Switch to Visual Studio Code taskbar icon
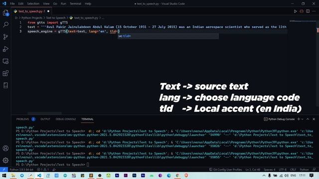The image size is (319, 179). [39, 176]
